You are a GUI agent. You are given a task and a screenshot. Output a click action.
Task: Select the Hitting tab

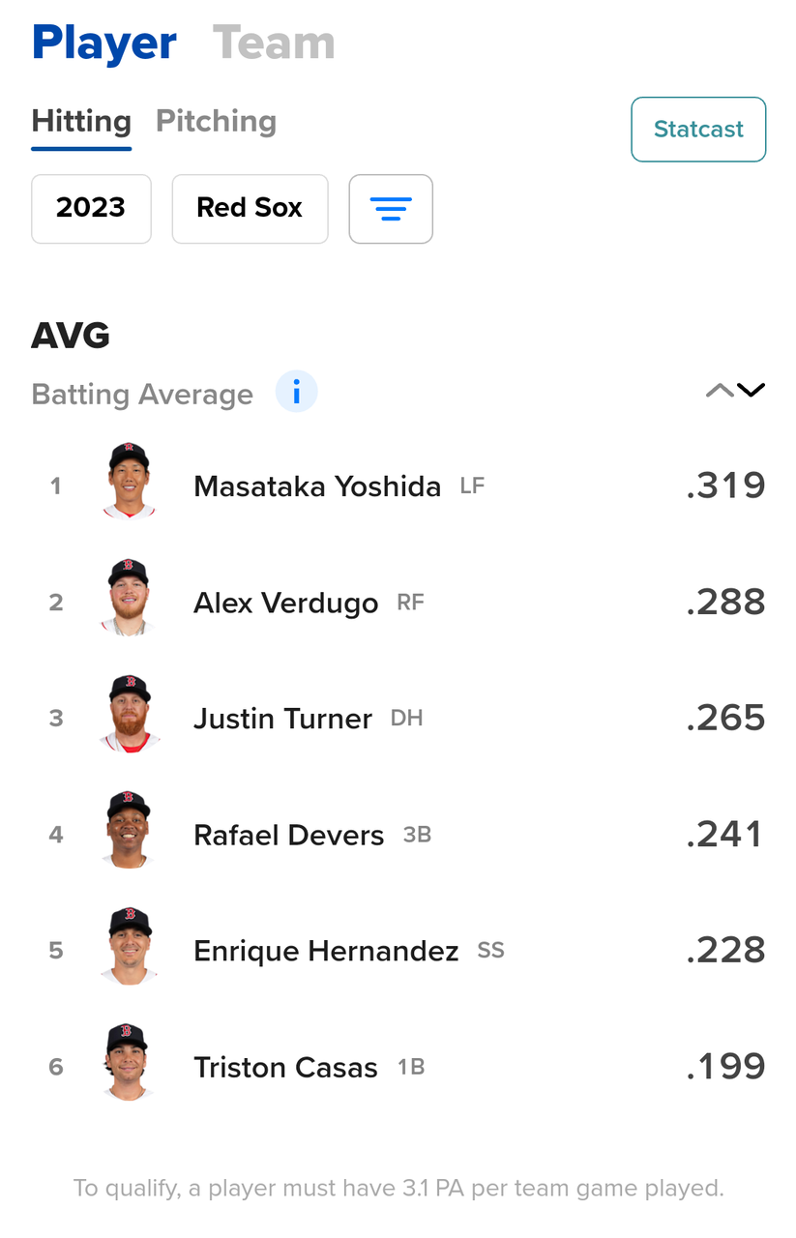pyautogui.click(x=81, y=122)
